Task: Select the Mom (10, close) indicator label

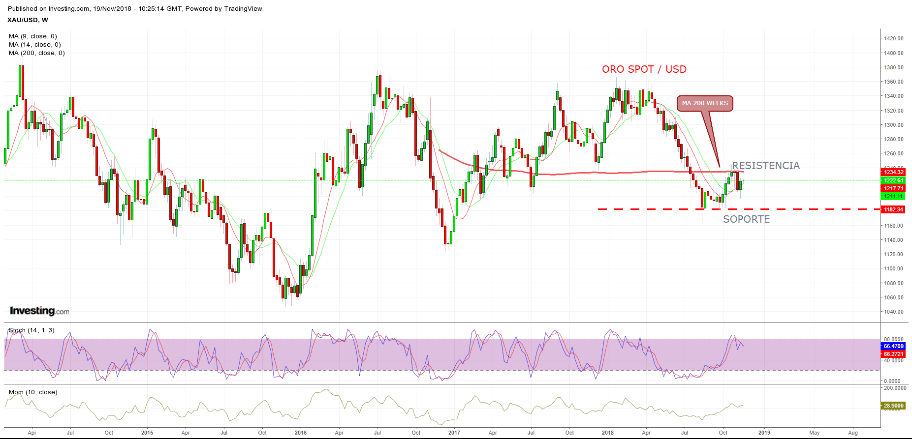Action: pyautogui.click(x=33, y=392)
